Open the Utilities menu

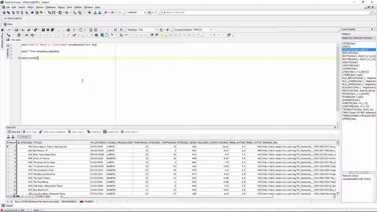[x=78, y=7]
